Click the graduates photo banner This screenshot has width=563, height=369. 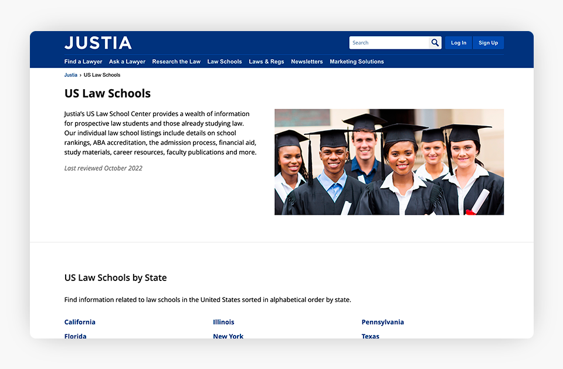[389, 162]
